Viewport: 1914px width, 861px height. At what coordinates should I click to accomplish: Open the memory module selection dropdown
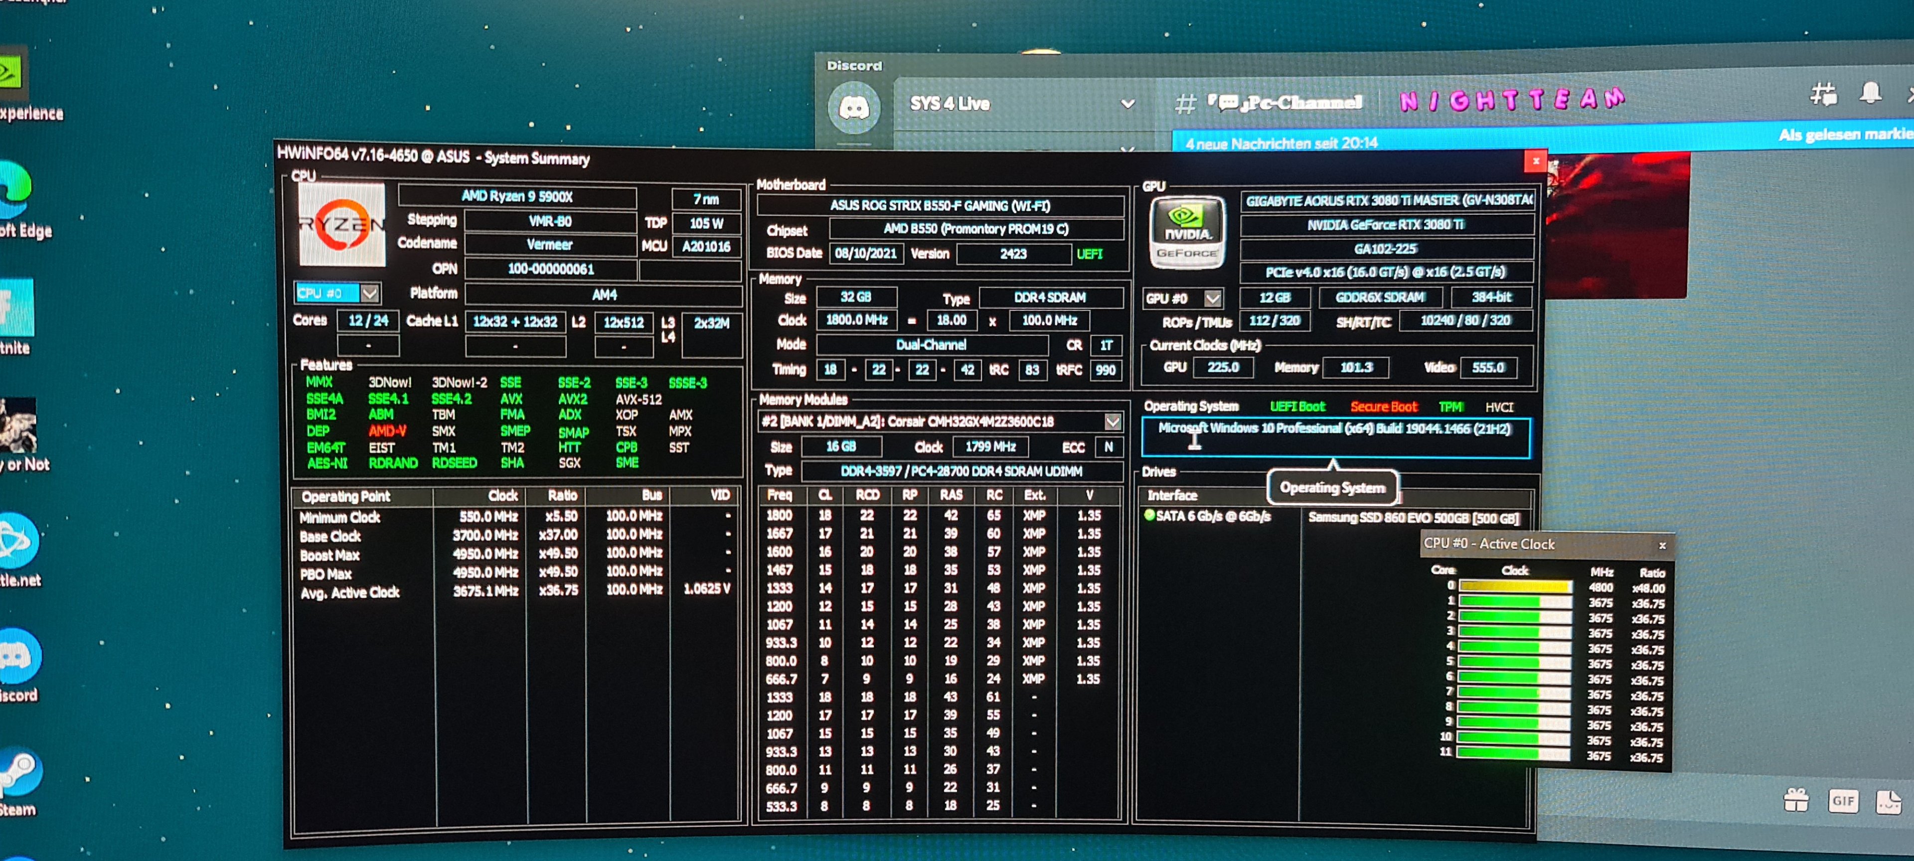click(1113, 422)
